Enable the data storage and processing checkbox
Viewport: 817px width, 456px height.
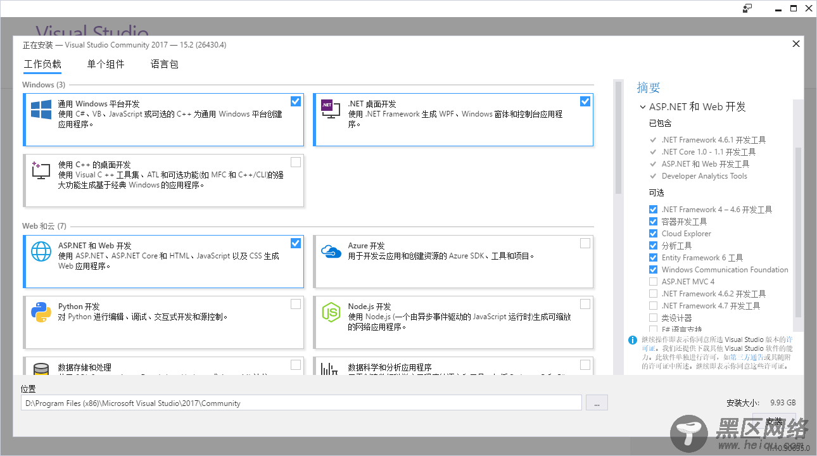[x=296, y=365]
